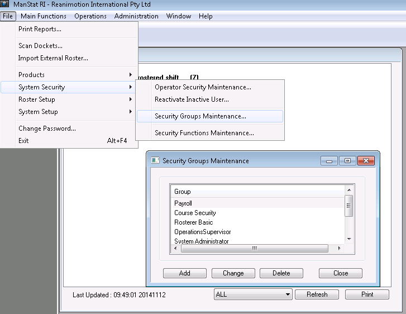Open the ALL filter dropdown
Image resolution: width=406 pixels, height=314 pixels.
254,294
